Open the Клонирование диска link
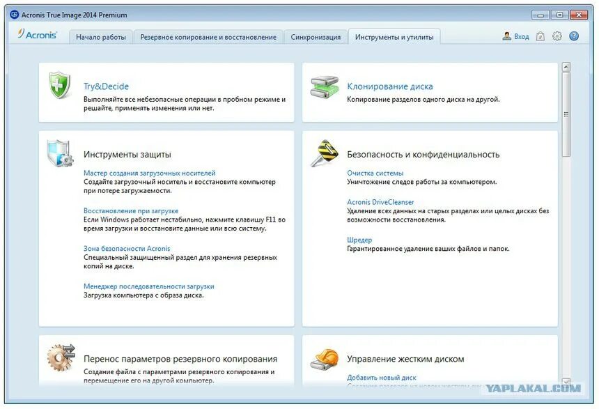The width and height of the screenshot is (599, 409). click(390, 86)
